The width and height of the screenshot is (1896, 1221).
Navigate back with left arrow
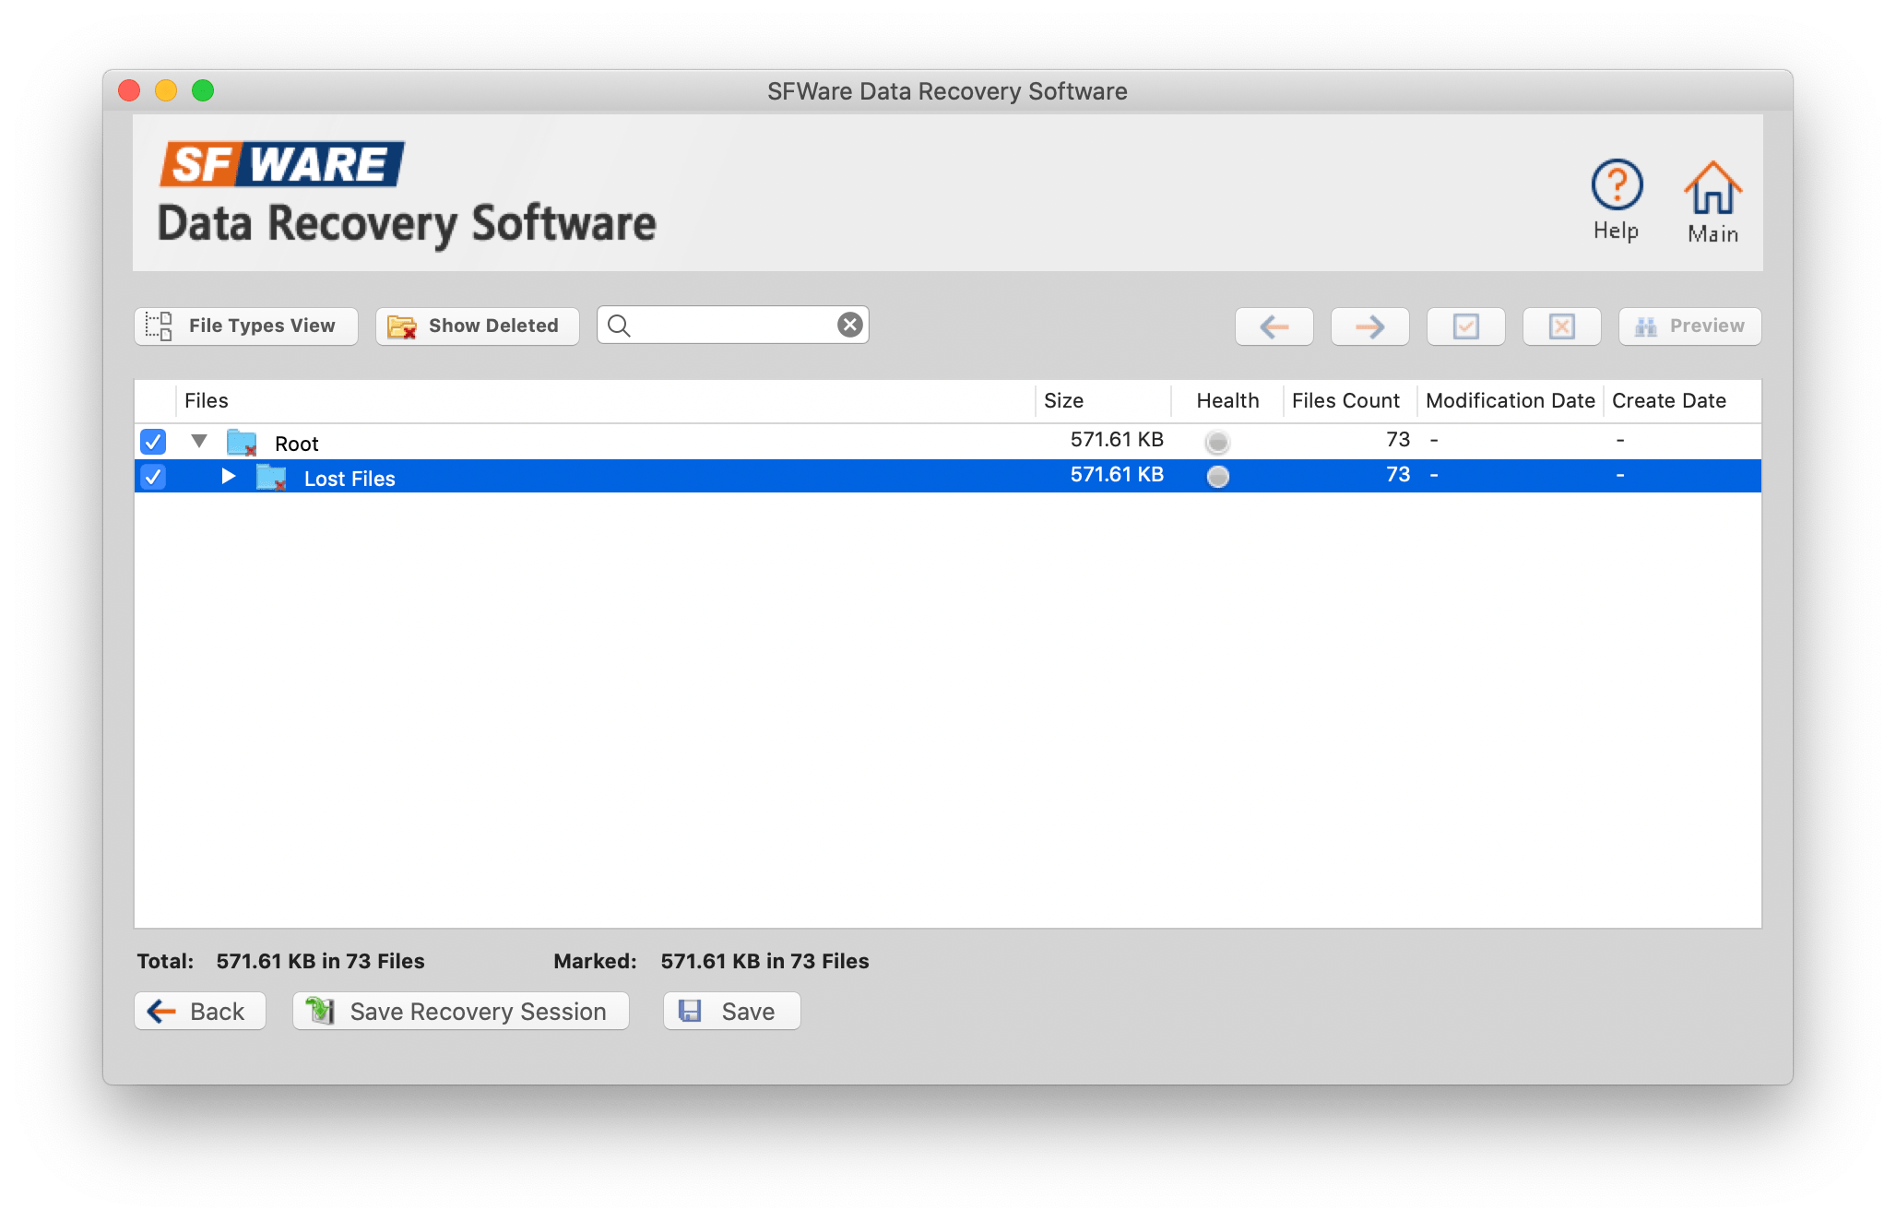1274,326
